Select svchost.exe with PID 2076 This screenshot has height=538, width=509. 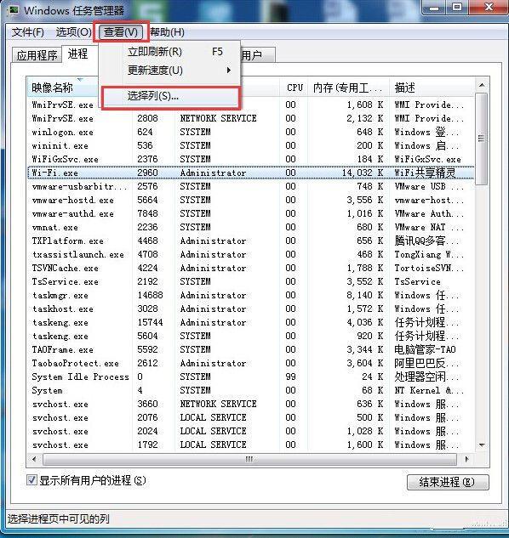(251, 417)
